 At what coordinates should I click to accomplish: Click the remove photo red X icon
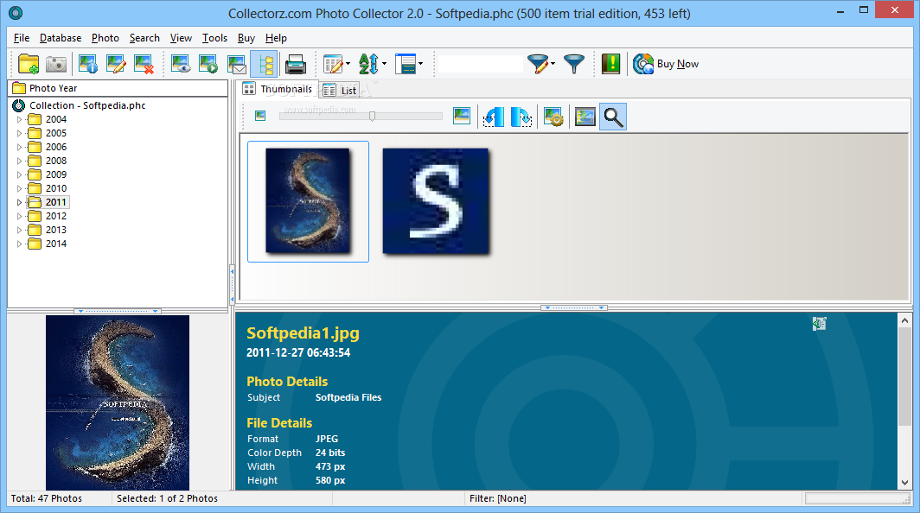[x=144, y=64]
